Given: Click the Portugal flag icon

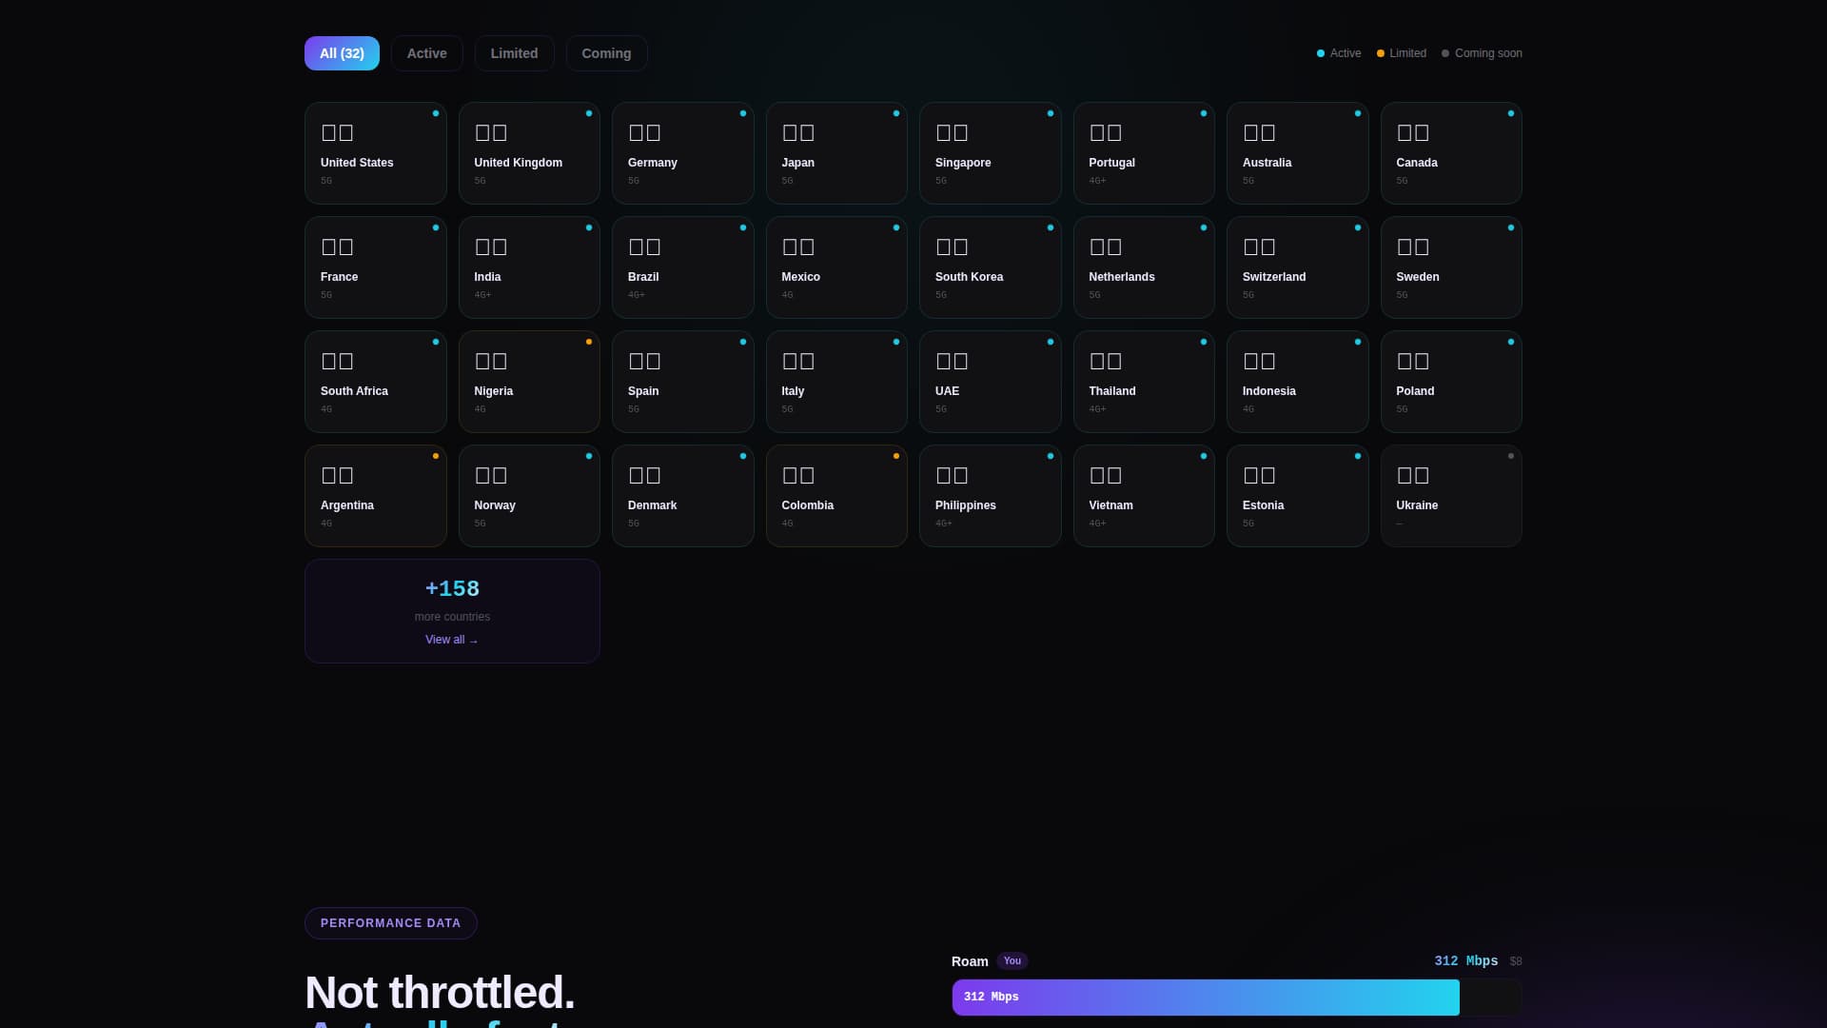Looking at the screenshot, I should (1105, 132).
